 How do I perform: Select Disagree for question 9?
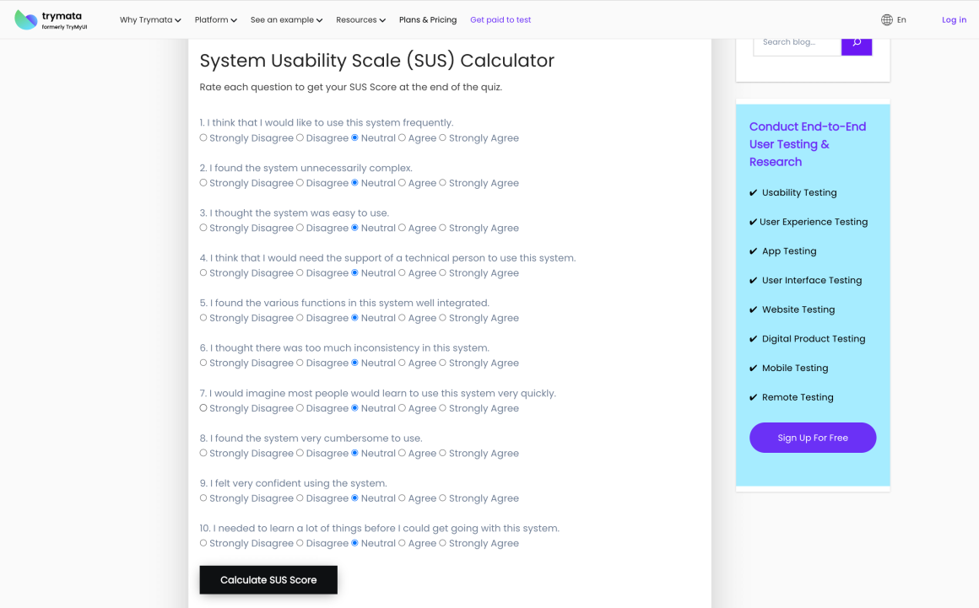(300, 498)
